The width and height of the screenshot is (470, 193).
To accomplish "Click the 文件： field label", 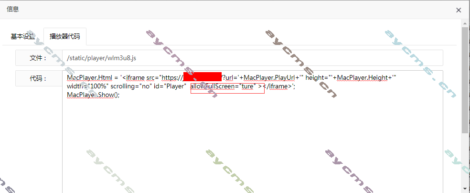I will (38, 58).
